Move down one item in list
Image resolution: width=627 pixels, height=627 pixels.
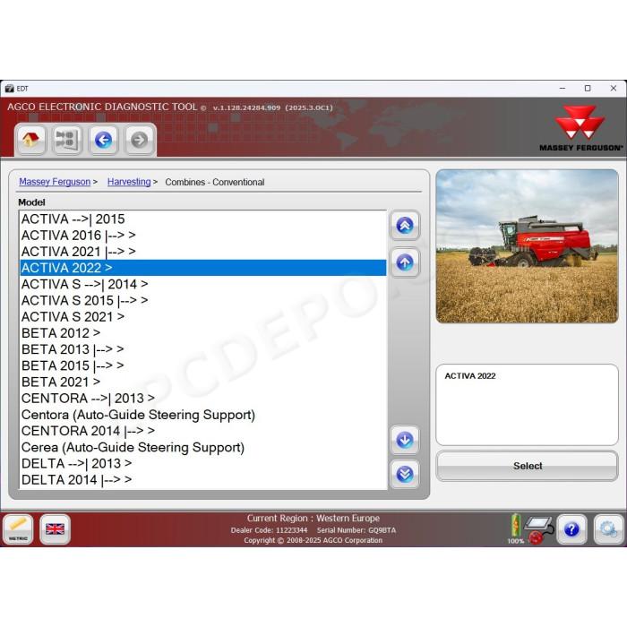[x=405, y=441]
